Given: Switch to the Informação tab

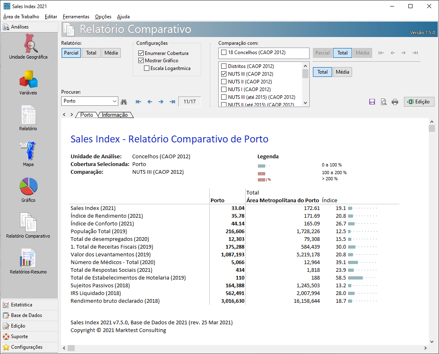Looking at the screenshot, I should pyautogui.click(x=115, y=115).
